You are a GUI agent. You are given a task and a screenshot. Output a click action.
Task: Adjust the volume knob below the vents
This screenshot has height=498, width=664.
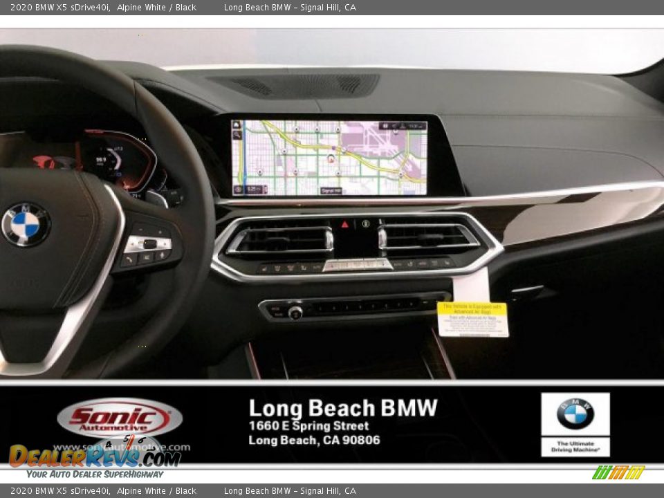point(295,313)
